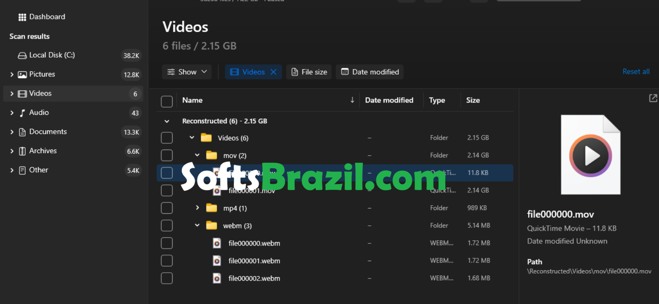The height and width of the screenshot is (304, 659).
Task: Click the 989 KB size cell
Action: [477, 208]
